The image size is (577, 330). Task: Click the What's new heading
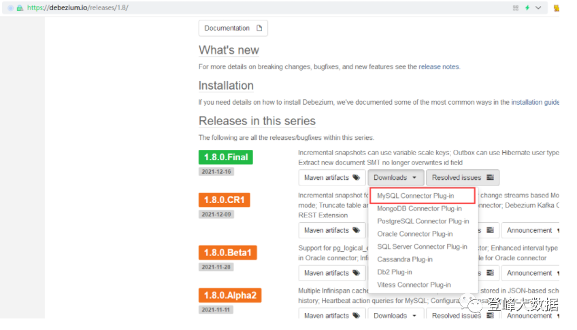(229, 50)
